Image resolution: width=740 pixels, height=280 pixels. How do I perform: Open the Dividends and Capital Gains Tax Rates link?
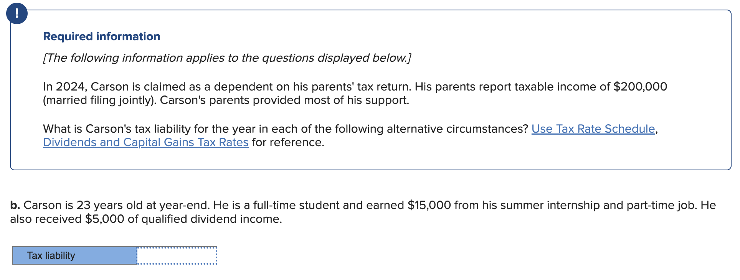point(145,142)
